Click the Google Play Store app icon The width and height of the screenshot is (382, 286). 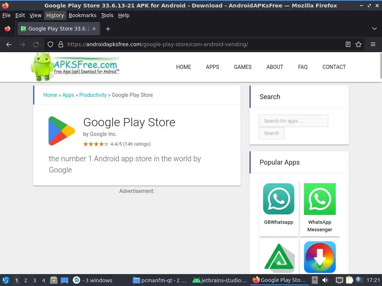click(x=62, y=131)
